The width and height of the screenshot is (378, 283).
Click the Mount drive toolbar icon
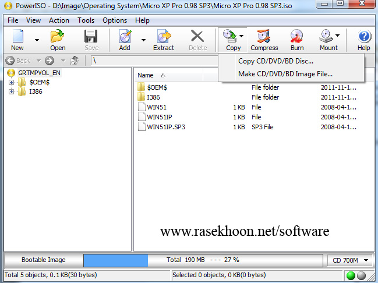[x=326, y=36]
